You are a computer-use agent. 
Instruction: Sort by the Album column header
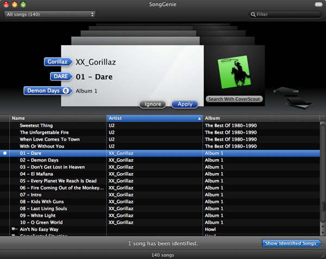(x=261, y=118)
